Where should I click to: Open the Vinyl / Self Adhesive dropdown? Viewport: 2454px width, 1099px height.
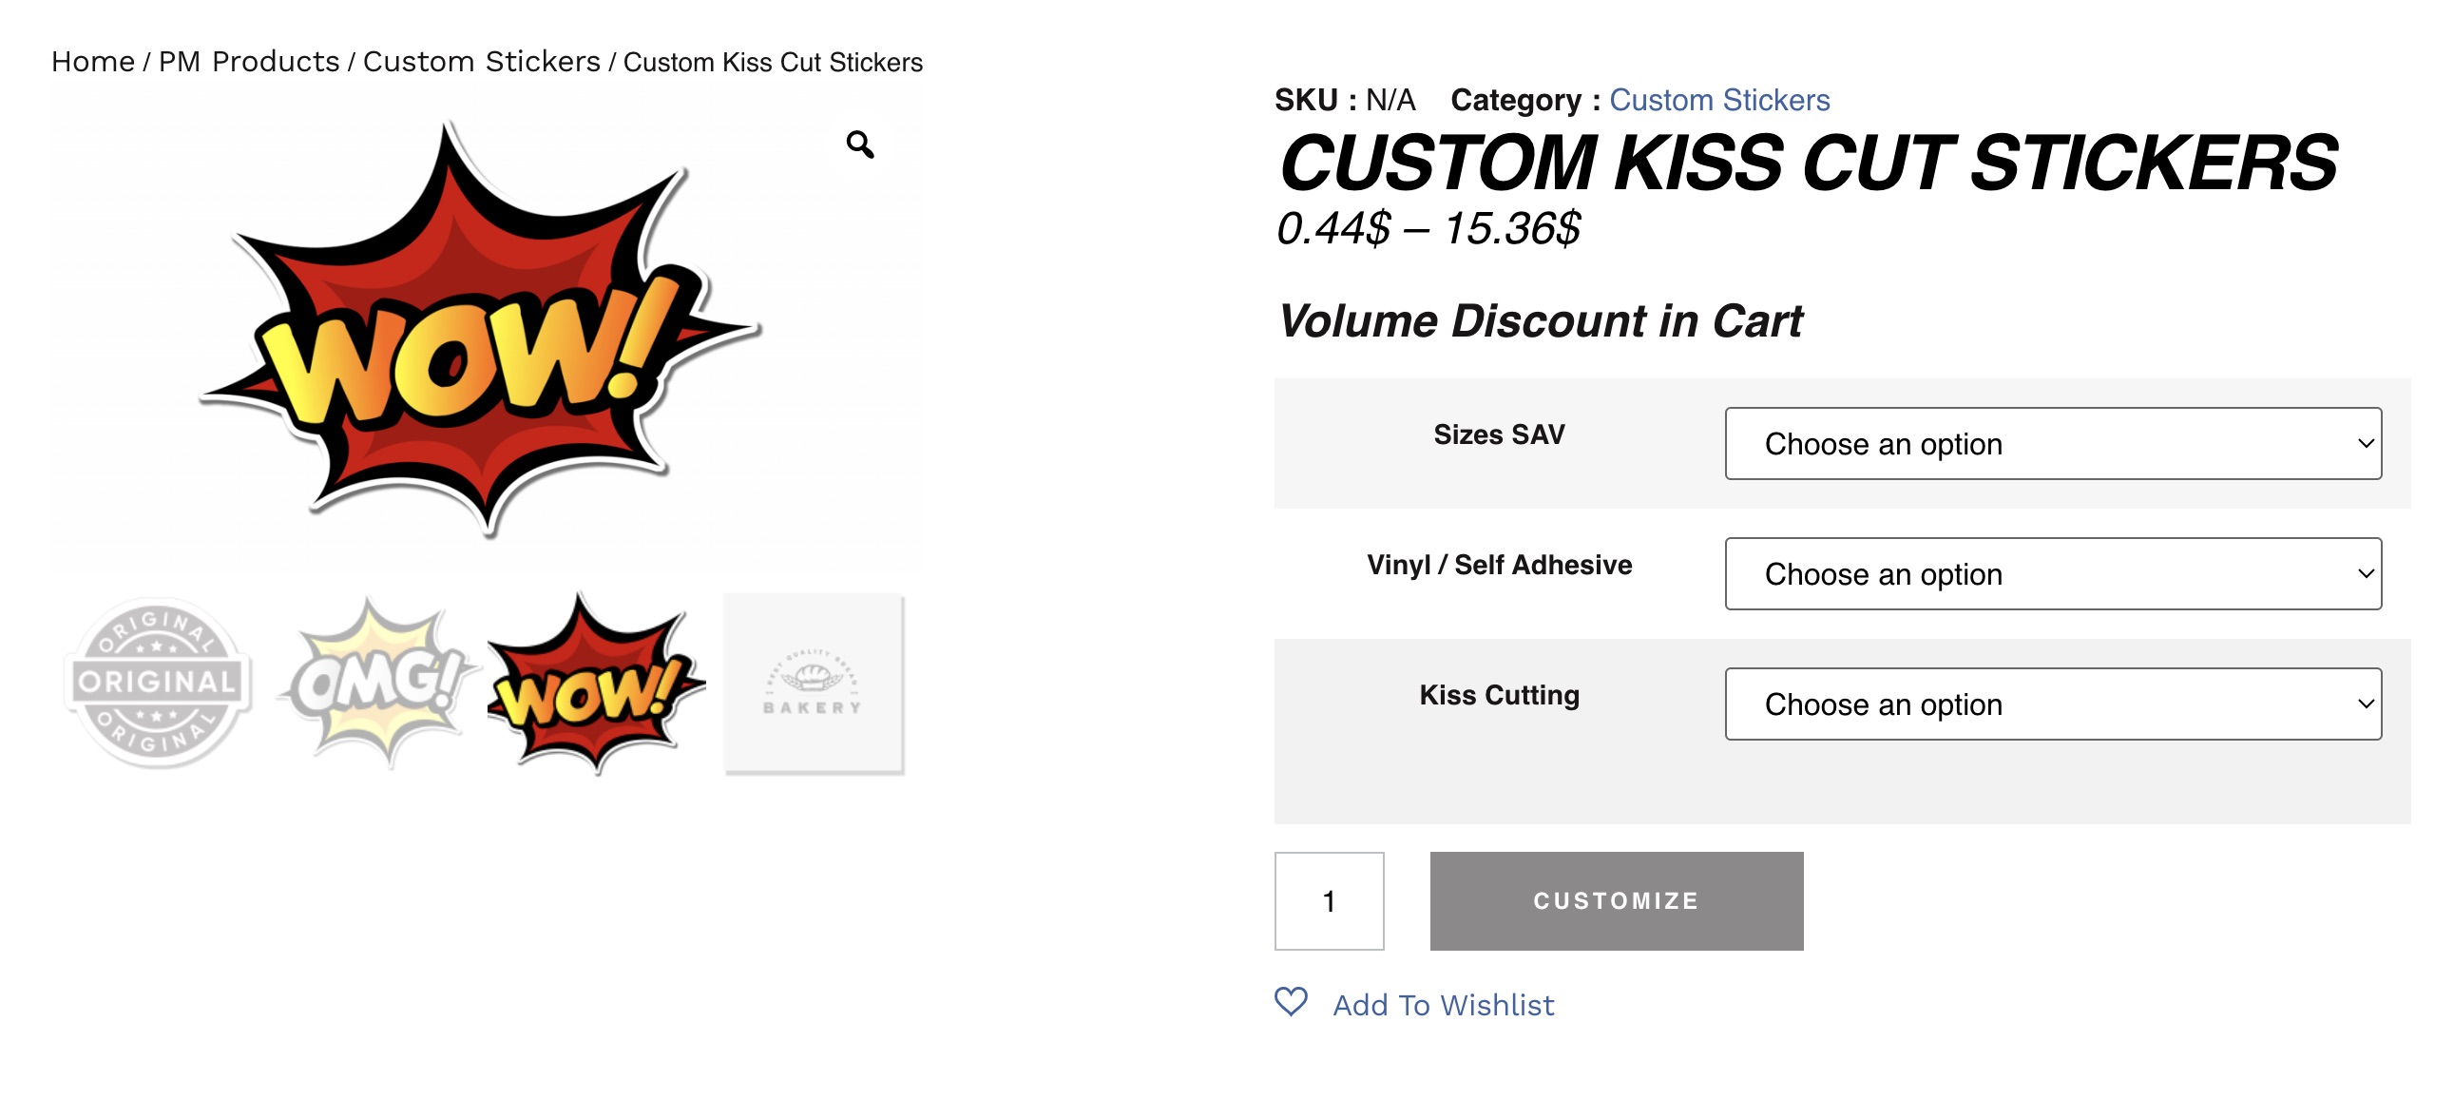(2052, 574)
